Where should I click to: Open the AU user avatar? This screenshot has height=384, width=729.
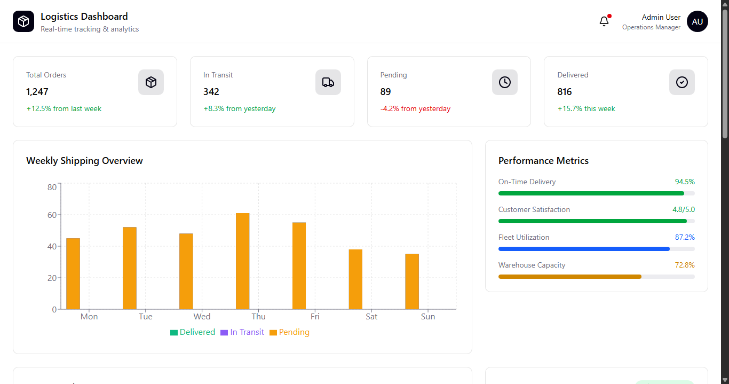(697, 21)
